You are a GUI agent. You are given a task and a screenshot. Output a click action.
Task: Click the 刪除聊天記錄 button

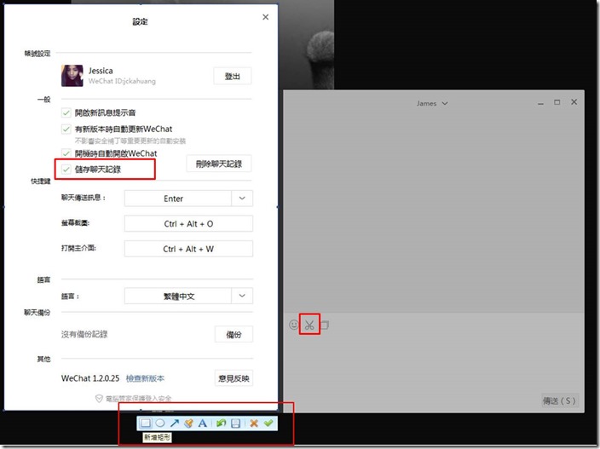click(219, 164)
